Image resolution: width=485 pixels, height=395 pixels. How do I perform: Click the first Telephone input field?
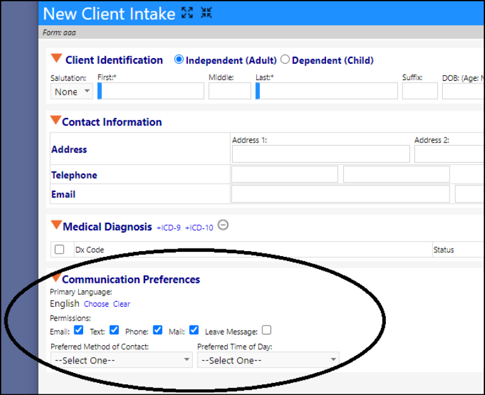point(284,174)
